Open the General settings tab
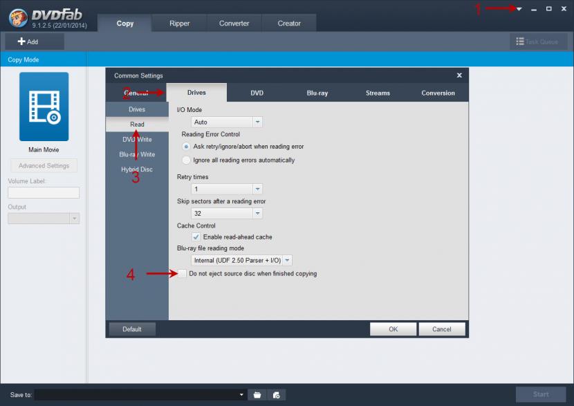574x406 pixels. click(x=136, y=93)
